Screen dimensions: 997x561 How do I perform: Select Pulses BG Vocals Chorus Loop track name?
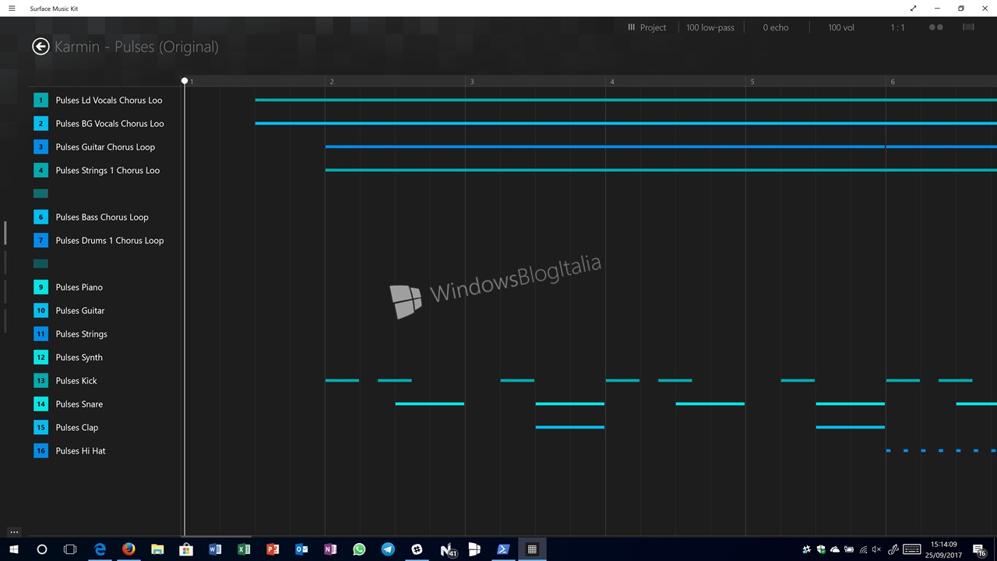(x=110, y=123)
